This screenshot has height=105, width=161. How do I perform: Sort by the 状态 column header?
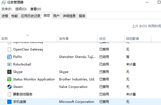click(111, 38)
